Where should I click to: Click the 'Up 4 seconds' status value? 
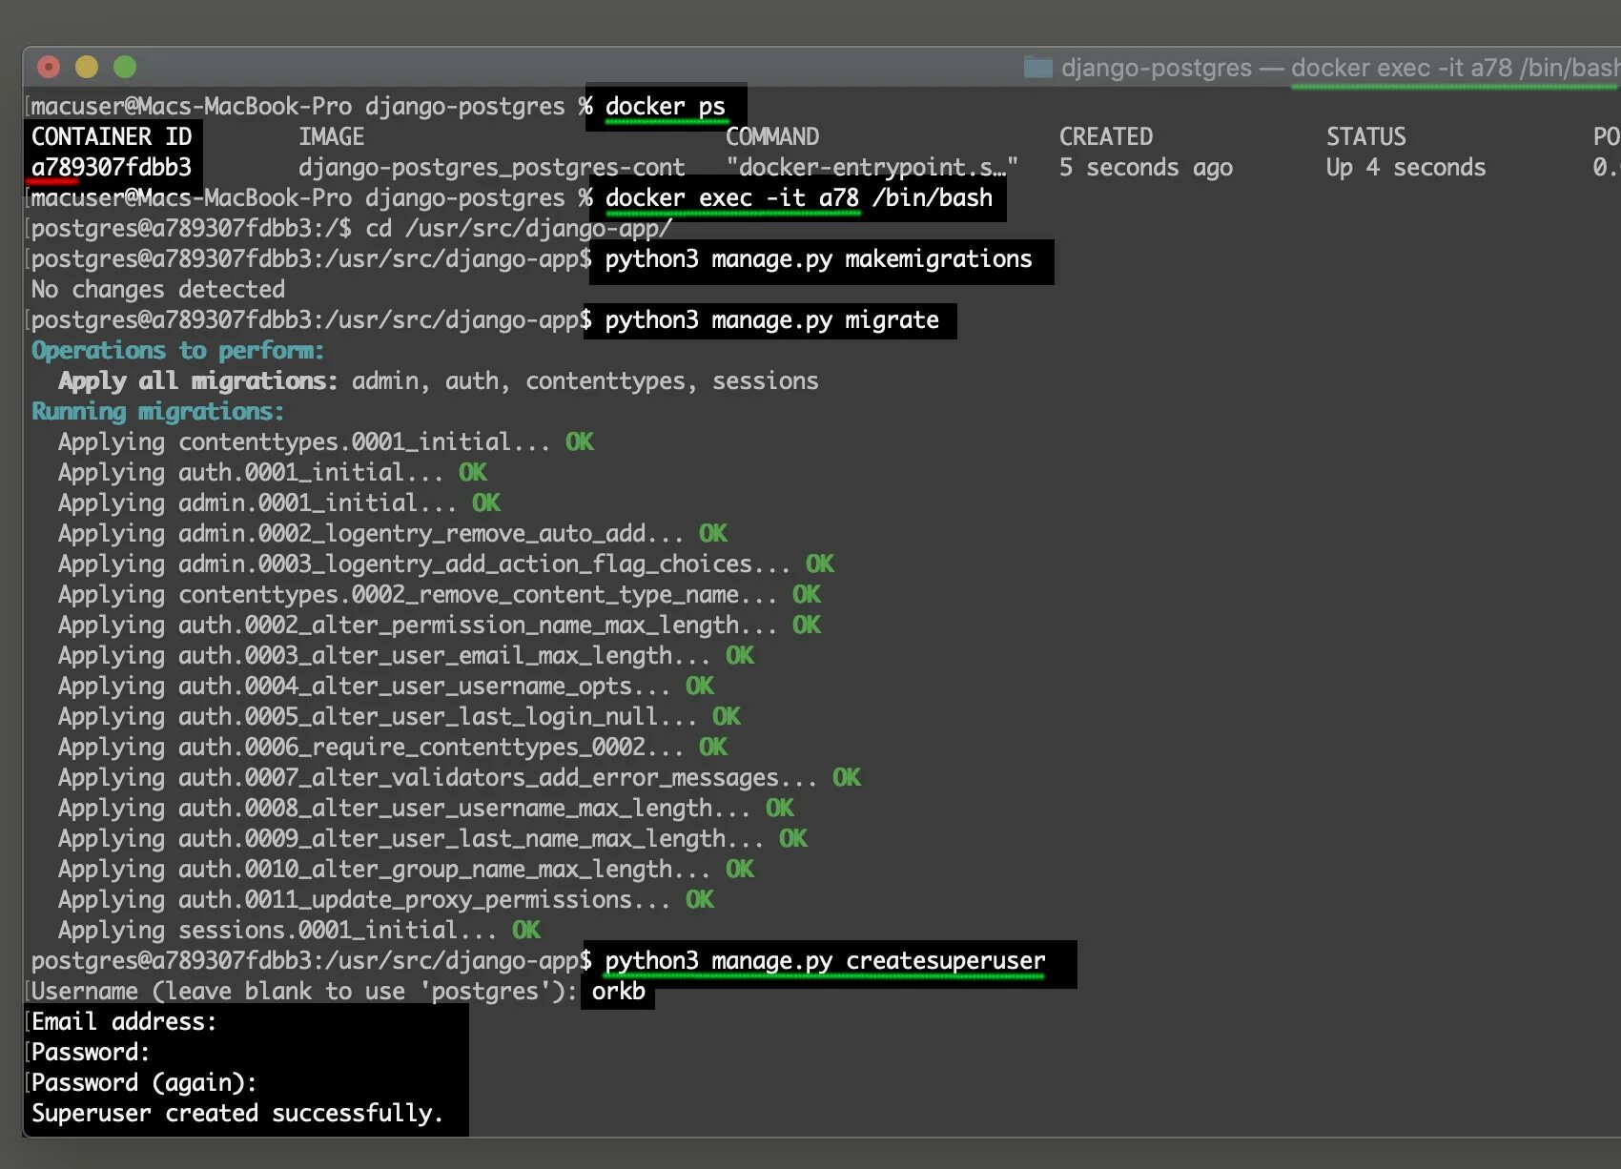coord(1406,168)
